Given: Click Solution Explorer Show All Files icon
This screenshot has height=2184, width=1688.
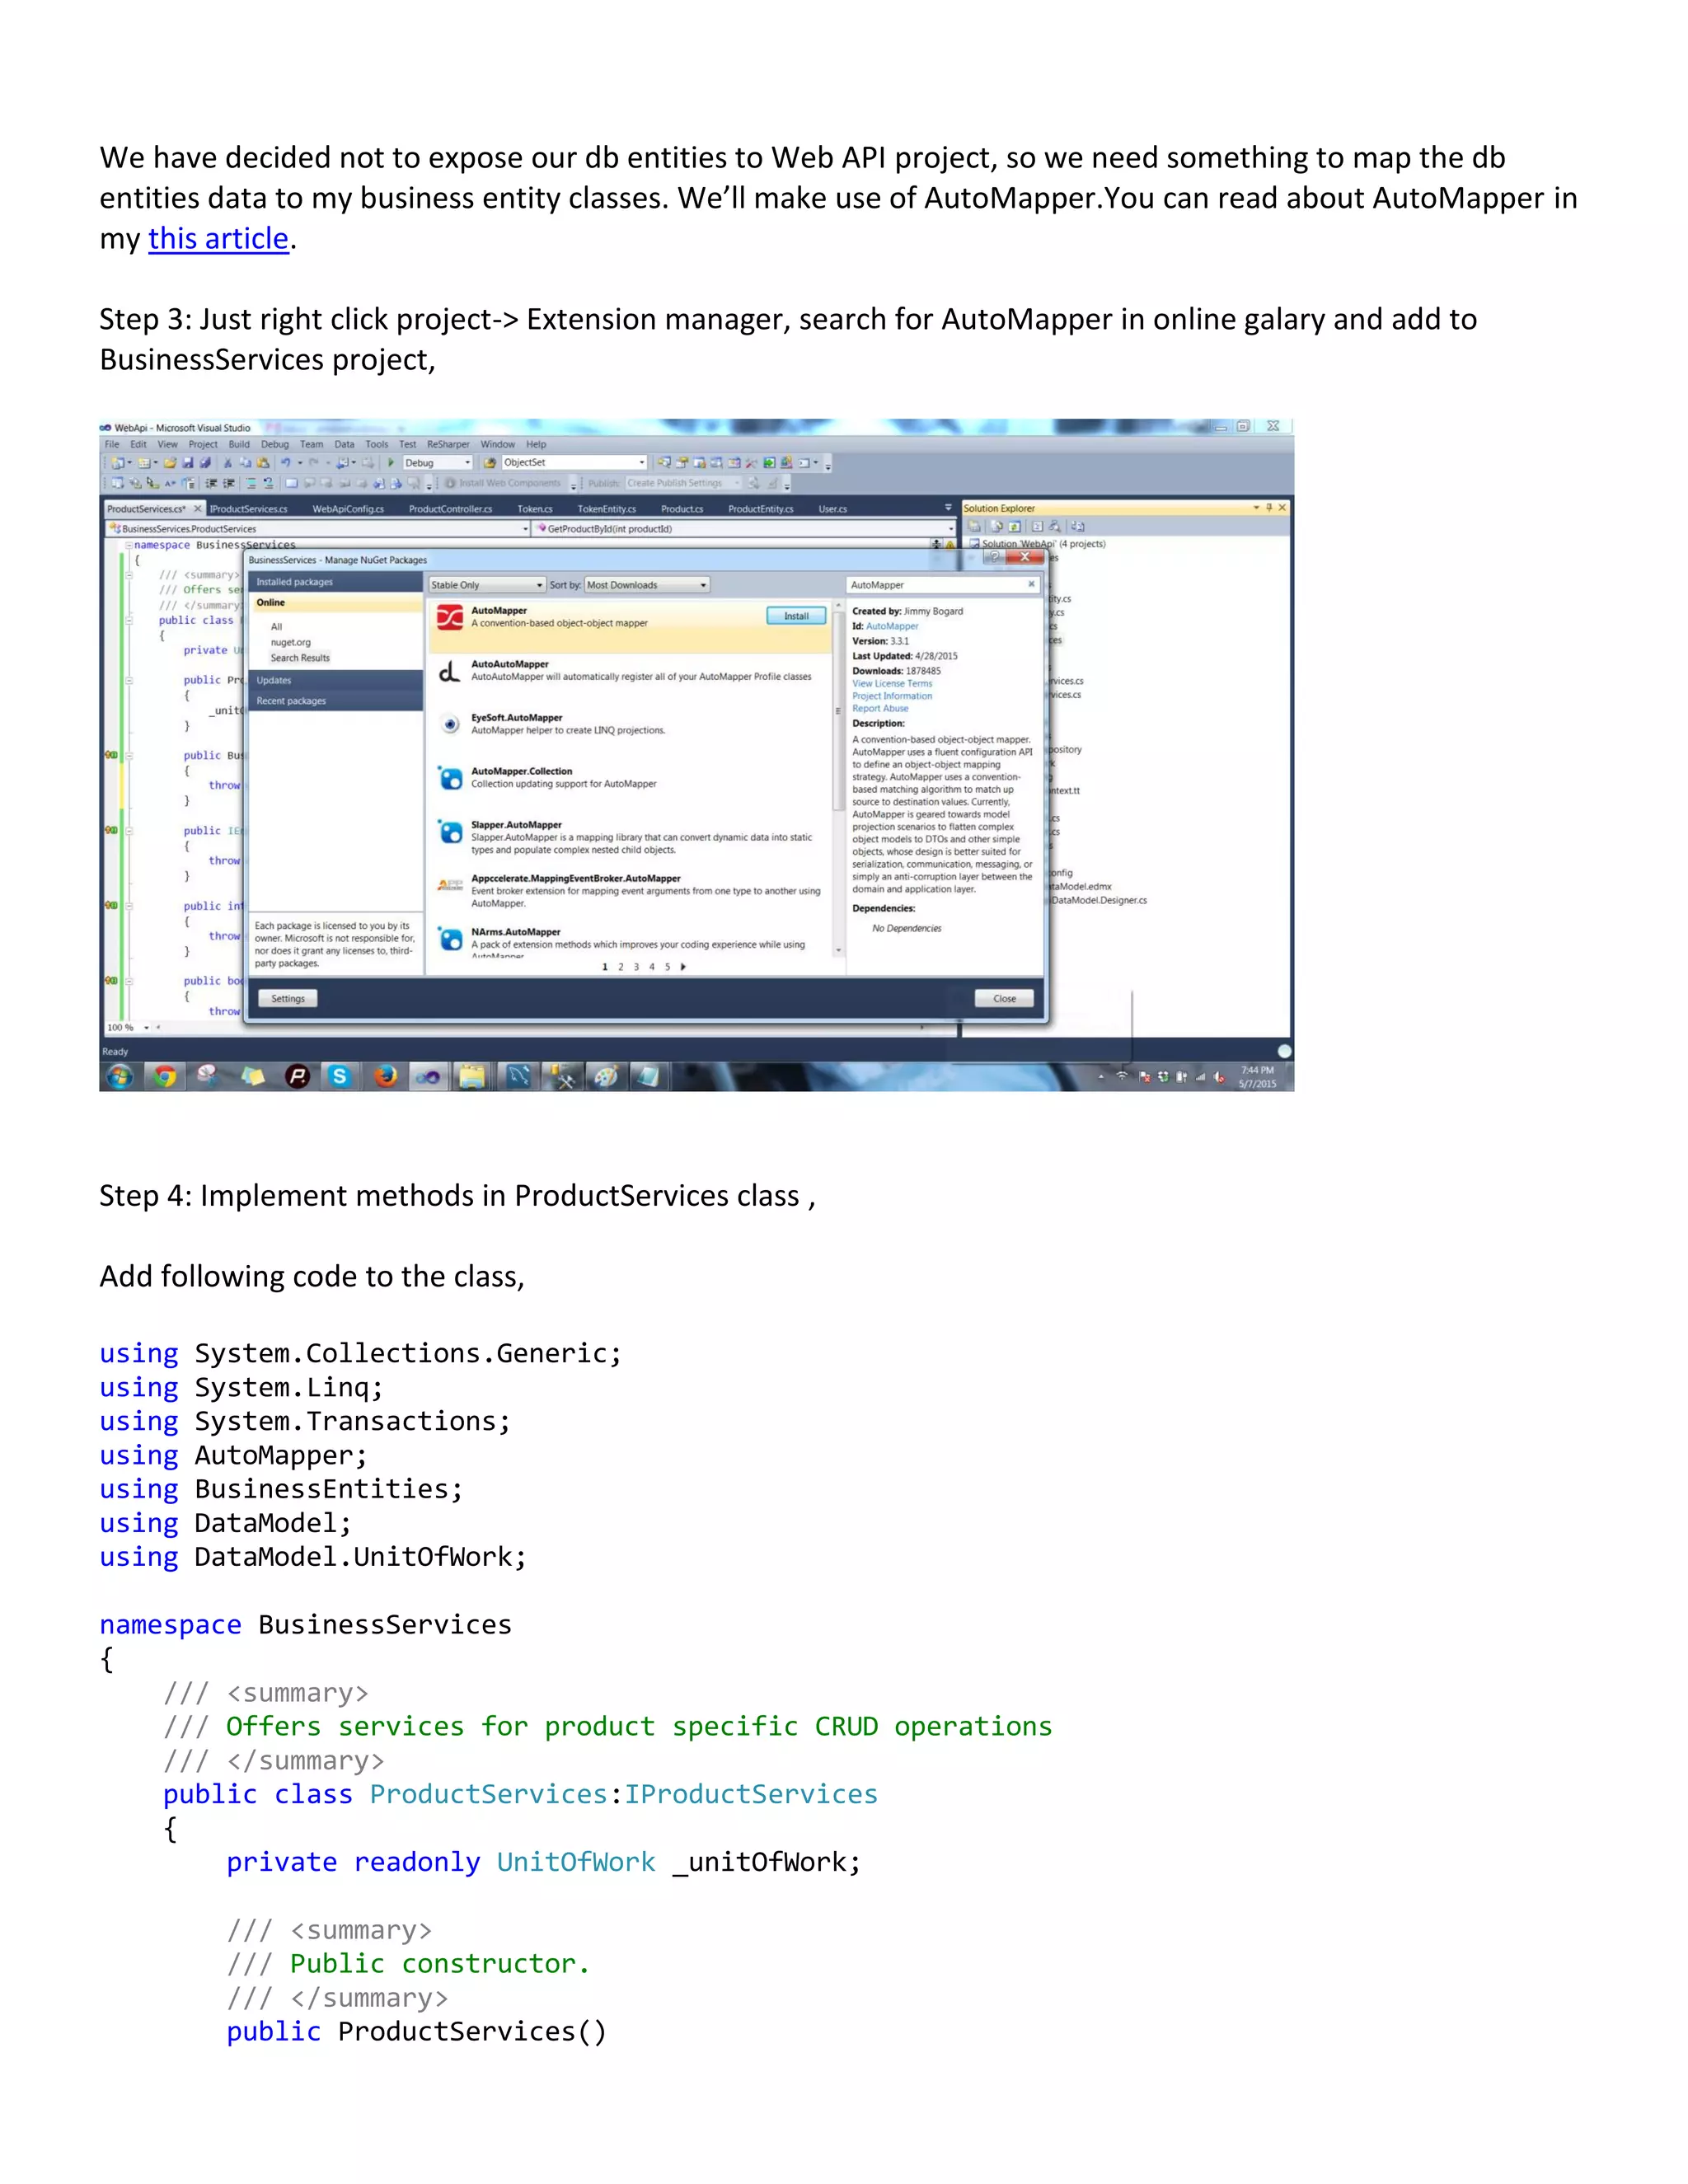Looking at the screenshot, I should (x=997, y=526).
